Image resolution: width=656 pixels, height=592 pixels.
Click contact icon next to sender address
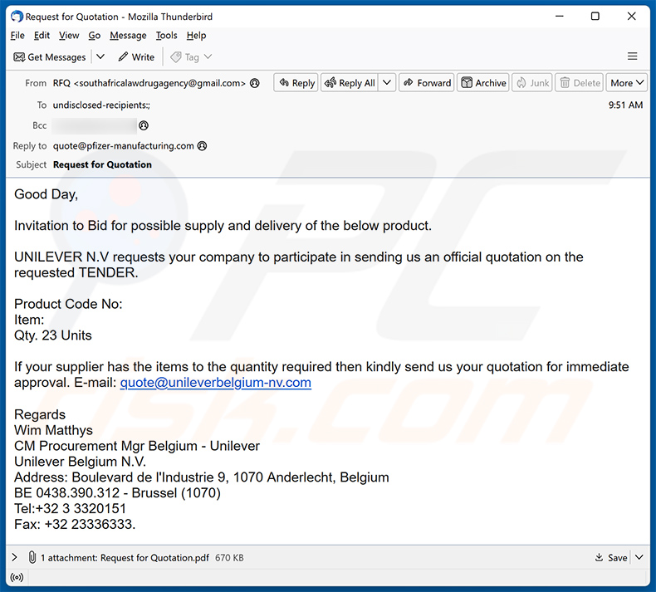click(x=255, y=83)
